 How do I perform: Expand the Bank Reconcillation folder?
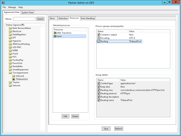pos(10,28)
